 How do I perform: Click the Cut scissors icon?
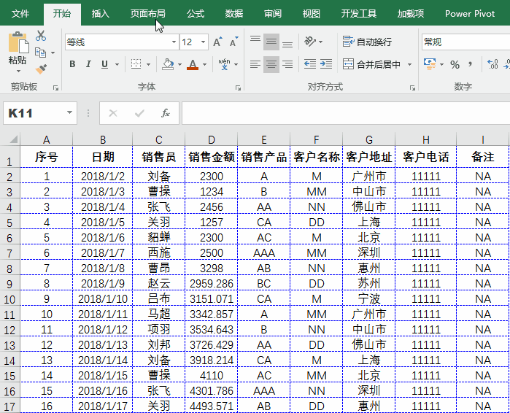[41, 36]
